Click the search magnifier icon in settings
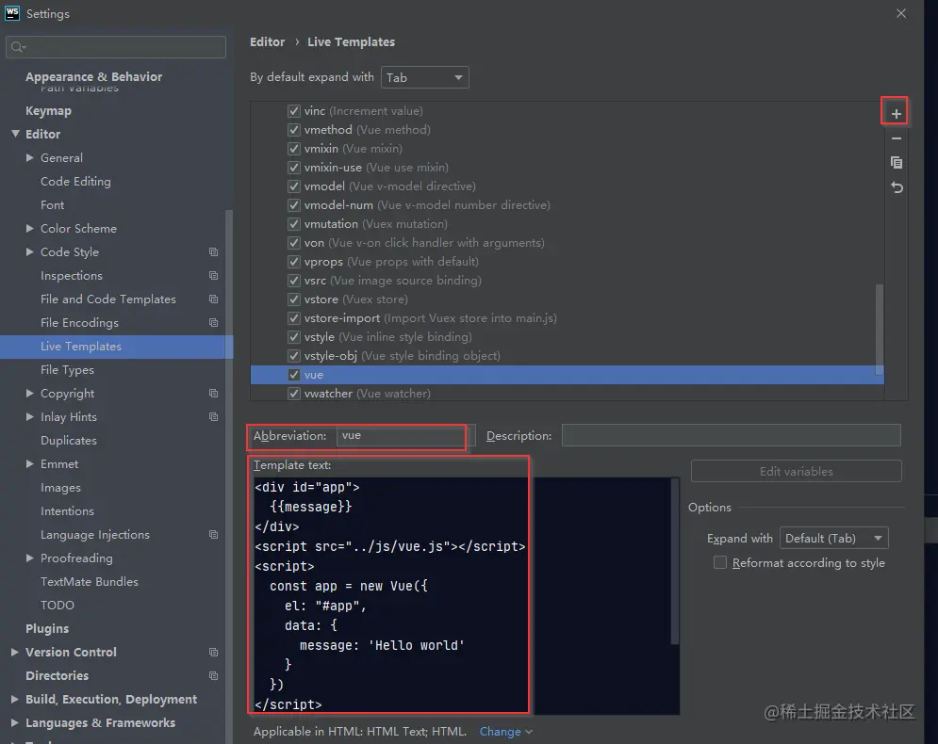 (x=18, y=47)
